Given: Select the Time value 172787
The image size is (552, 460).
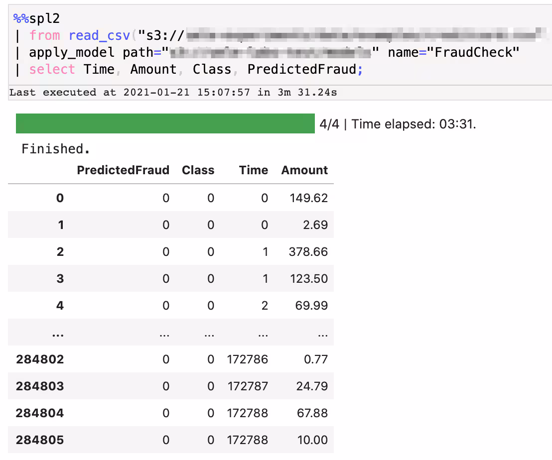Looking at the screenshot, I should (x=247, y=386).
